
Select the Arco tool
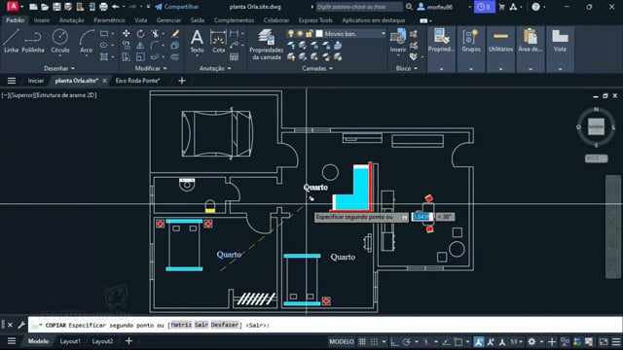(x=86, y=42)
